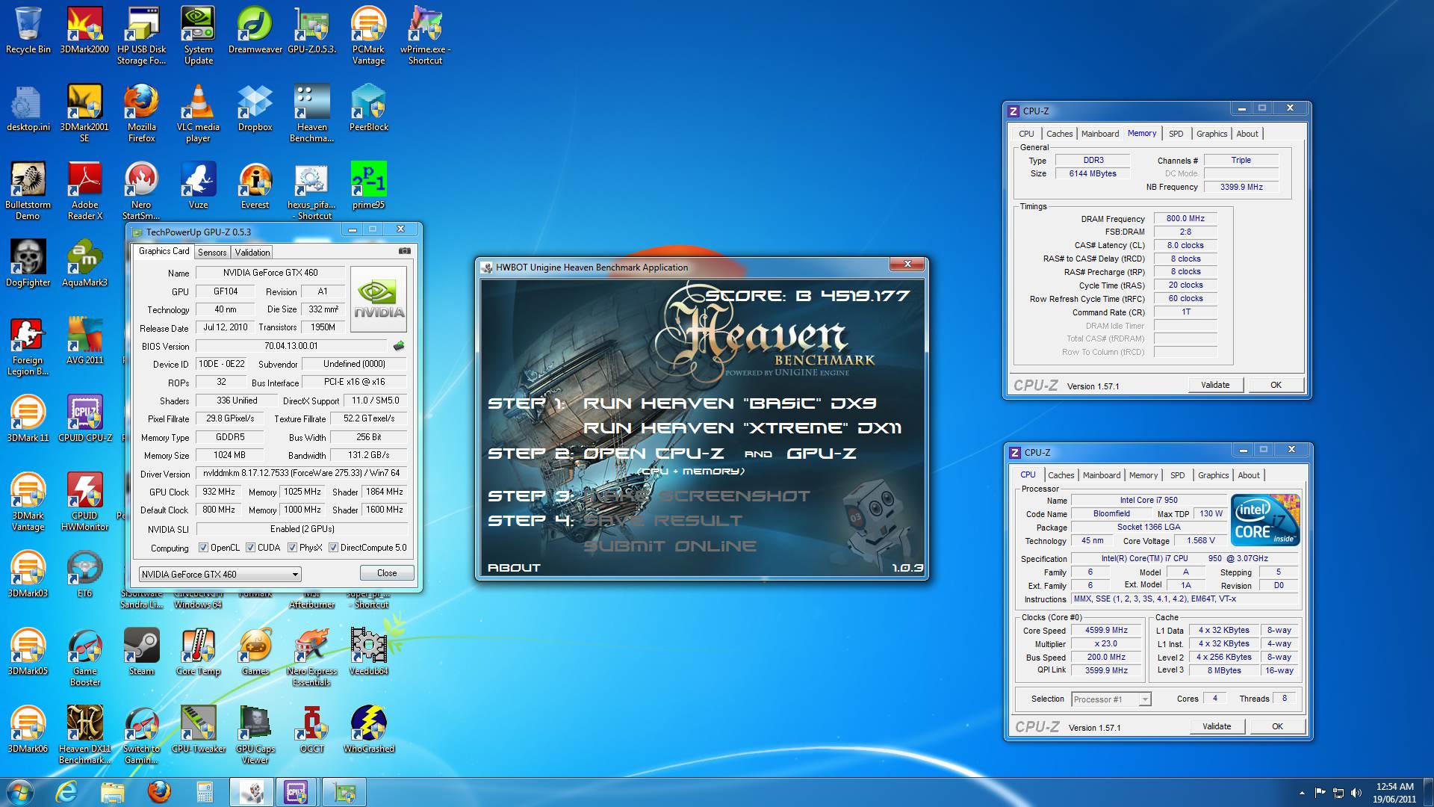Open wPrime.exe shortcut on desktop
This screenshot has width=1434, height=807.
tap(425, 36)
